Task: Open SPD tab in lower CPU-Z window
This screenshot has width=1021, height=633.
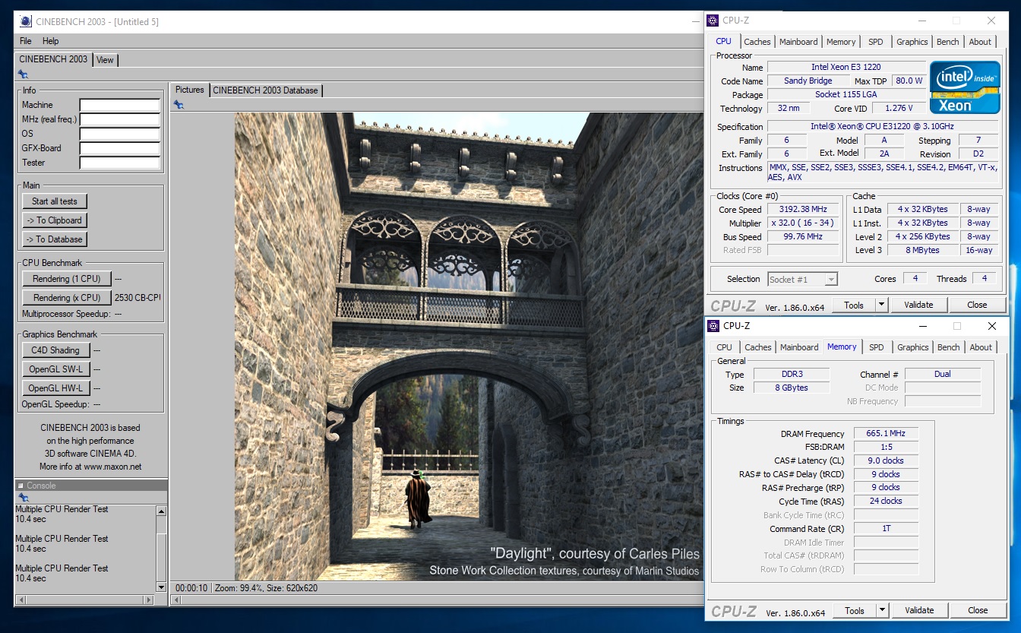Action: [x=877, y=347]
